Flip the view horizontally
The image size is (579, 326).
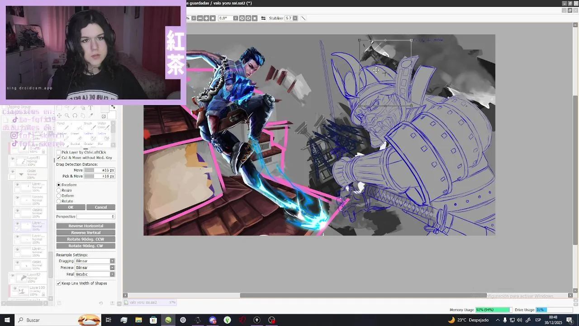[263, 18]
